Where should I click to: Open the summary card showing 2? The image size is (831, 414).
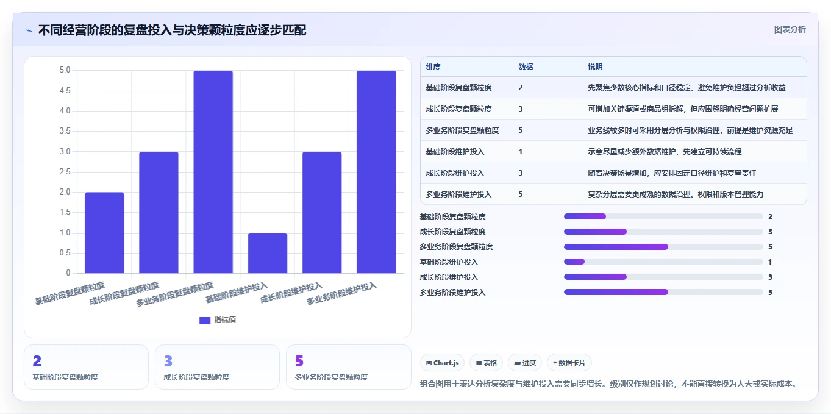click(x=86, y=367)
